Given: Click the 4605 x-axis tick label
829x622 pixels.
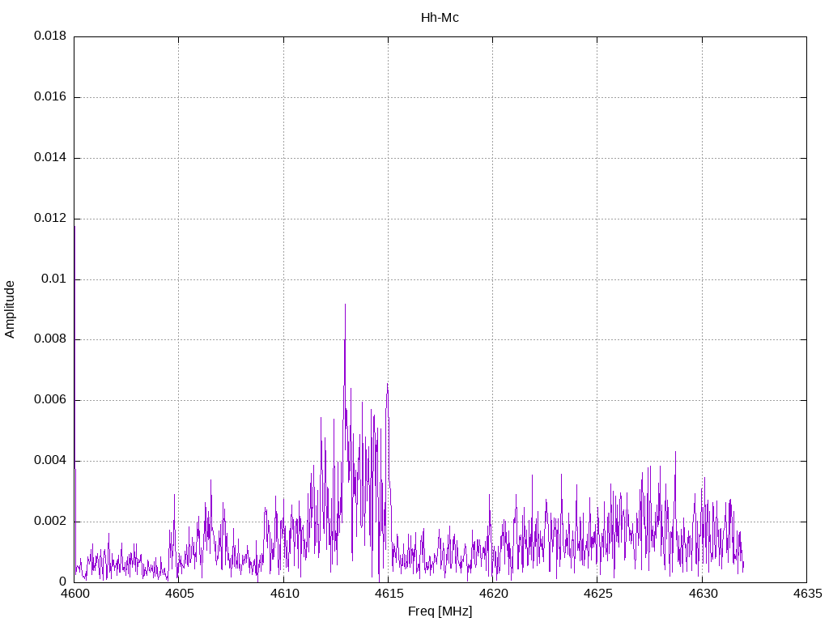Looking at the screenshot, I should click(179, 594).
